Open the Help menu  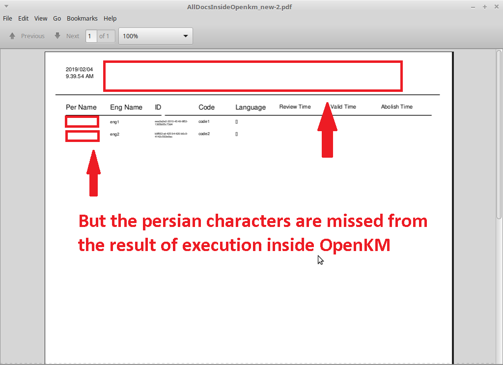(110, 18)
